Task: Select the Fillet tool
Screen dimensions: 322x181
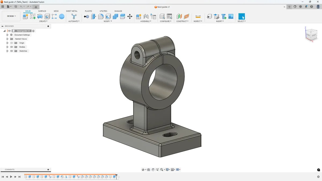Action: pos(101,17)
